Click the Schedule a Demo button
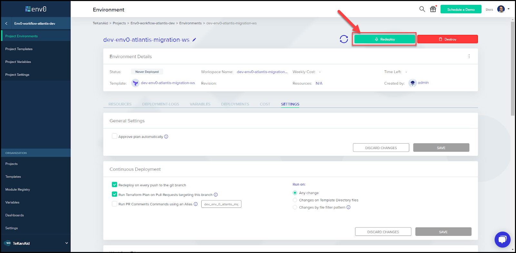The image size is (516, 253). (461, 9)
